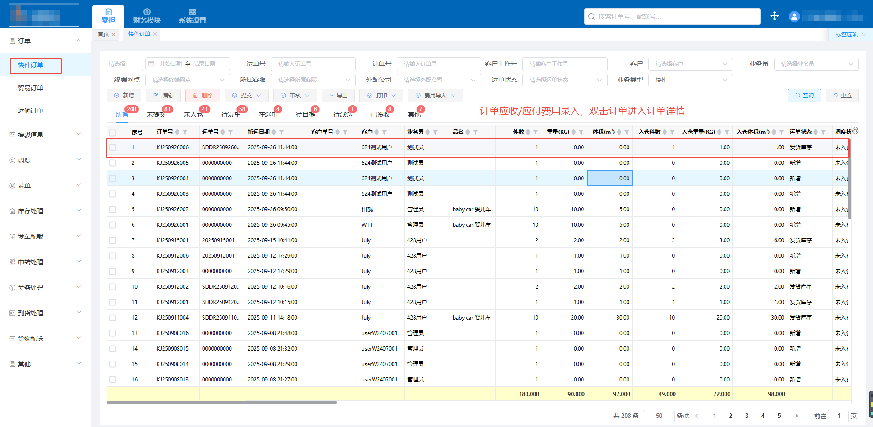Click the fullscreen move icon in header
This screenshot has height=427, width=873.
(x=774, y=16)
